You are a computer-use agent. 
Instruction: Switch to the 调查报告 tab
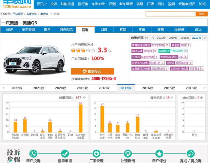[x=66, y=29]
